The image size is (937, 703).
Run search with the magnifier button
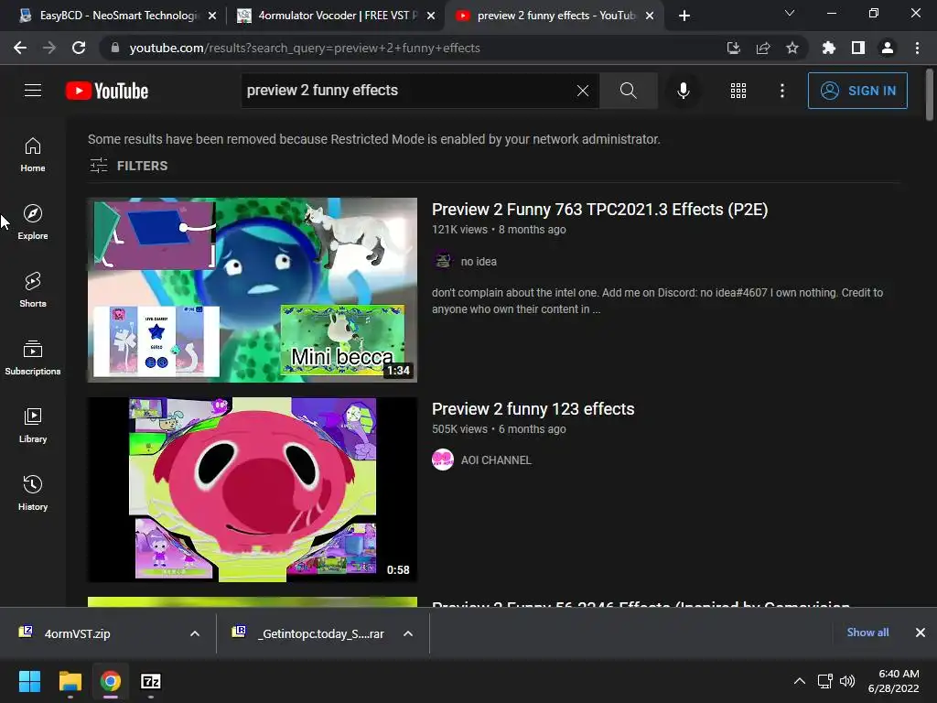click(628, 91)
